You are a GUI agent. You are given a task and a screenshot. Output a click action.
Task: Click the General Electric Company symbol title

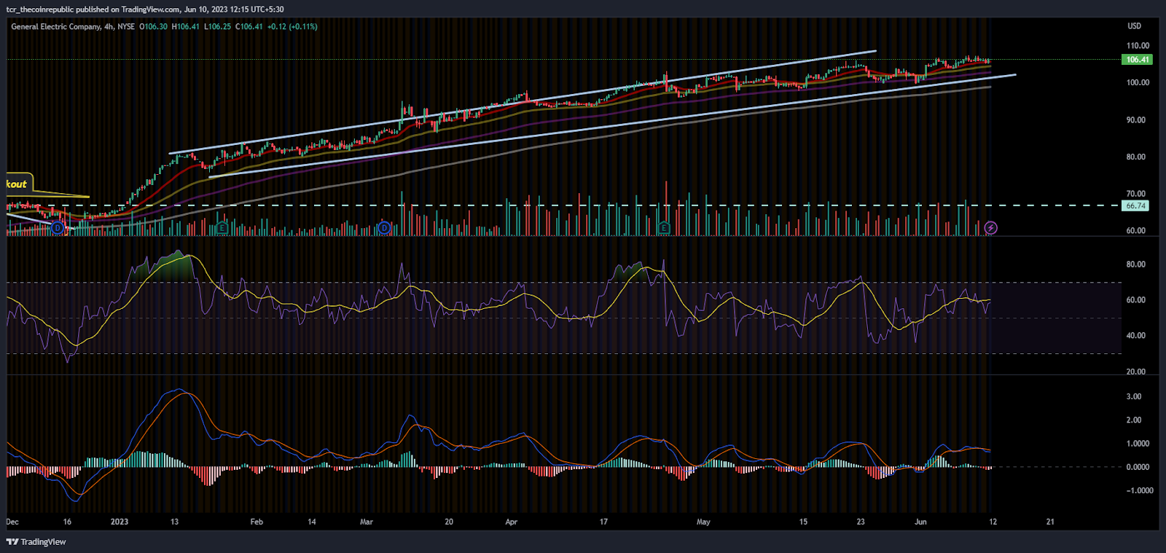(55, 26)
